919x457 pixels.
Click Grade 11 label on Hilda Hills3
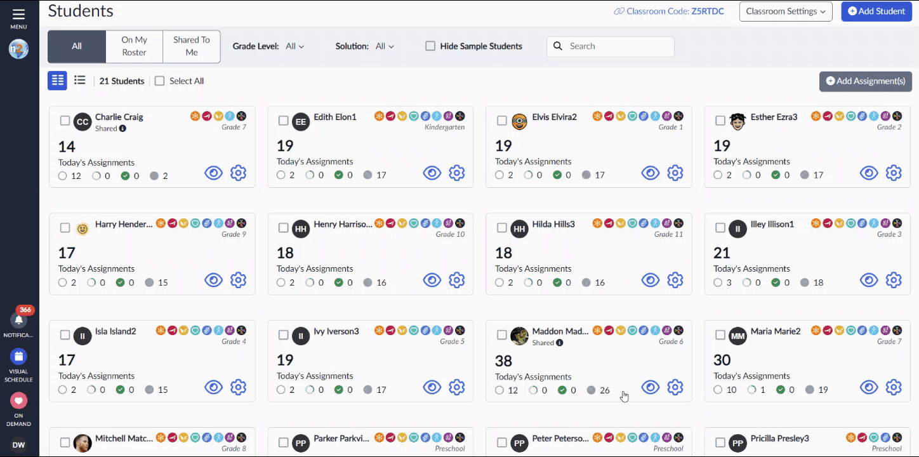point(668,234)
